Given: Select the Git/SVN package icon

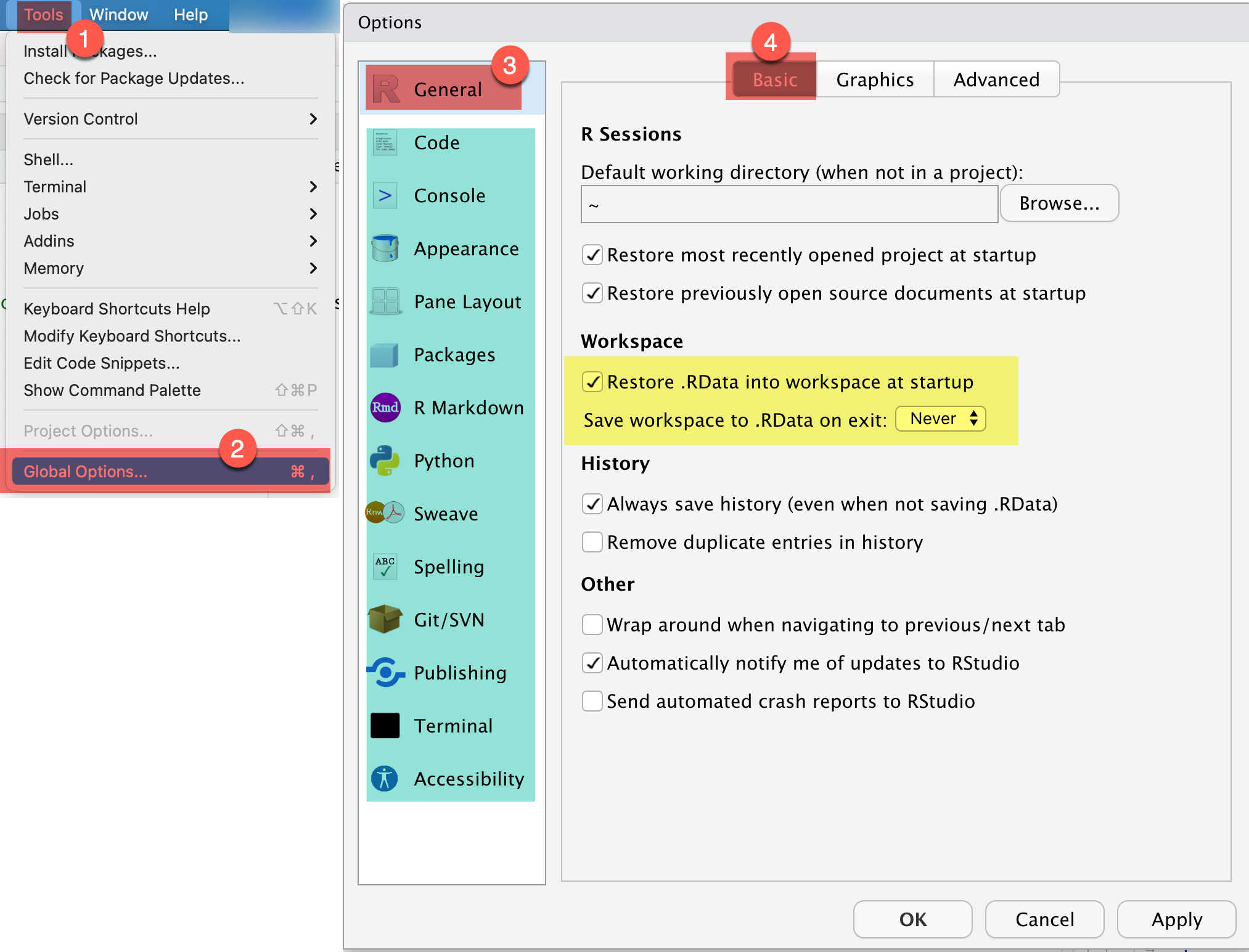Looking at the screenshot, I should click(x=385, y=619).
